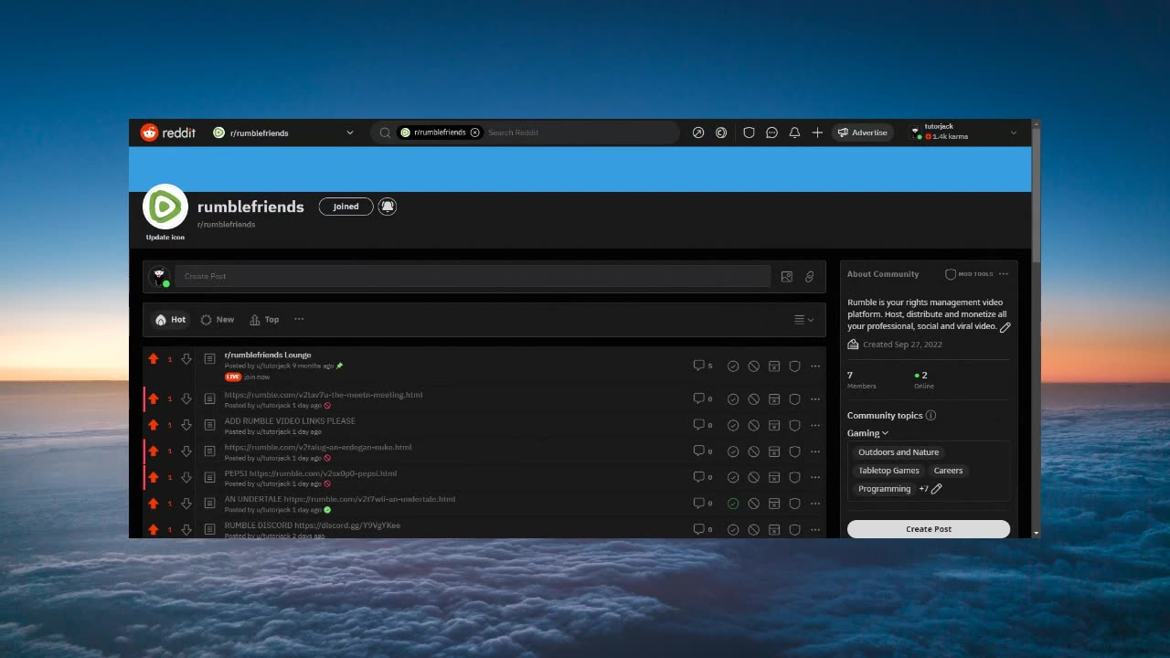
Task: Approve the the-meetn-meeting.html post
Action: pyautogui.click(x=733, y=399)
